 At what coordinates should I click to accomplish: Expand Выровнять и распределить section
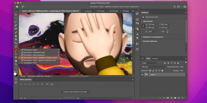pos(142,37)
